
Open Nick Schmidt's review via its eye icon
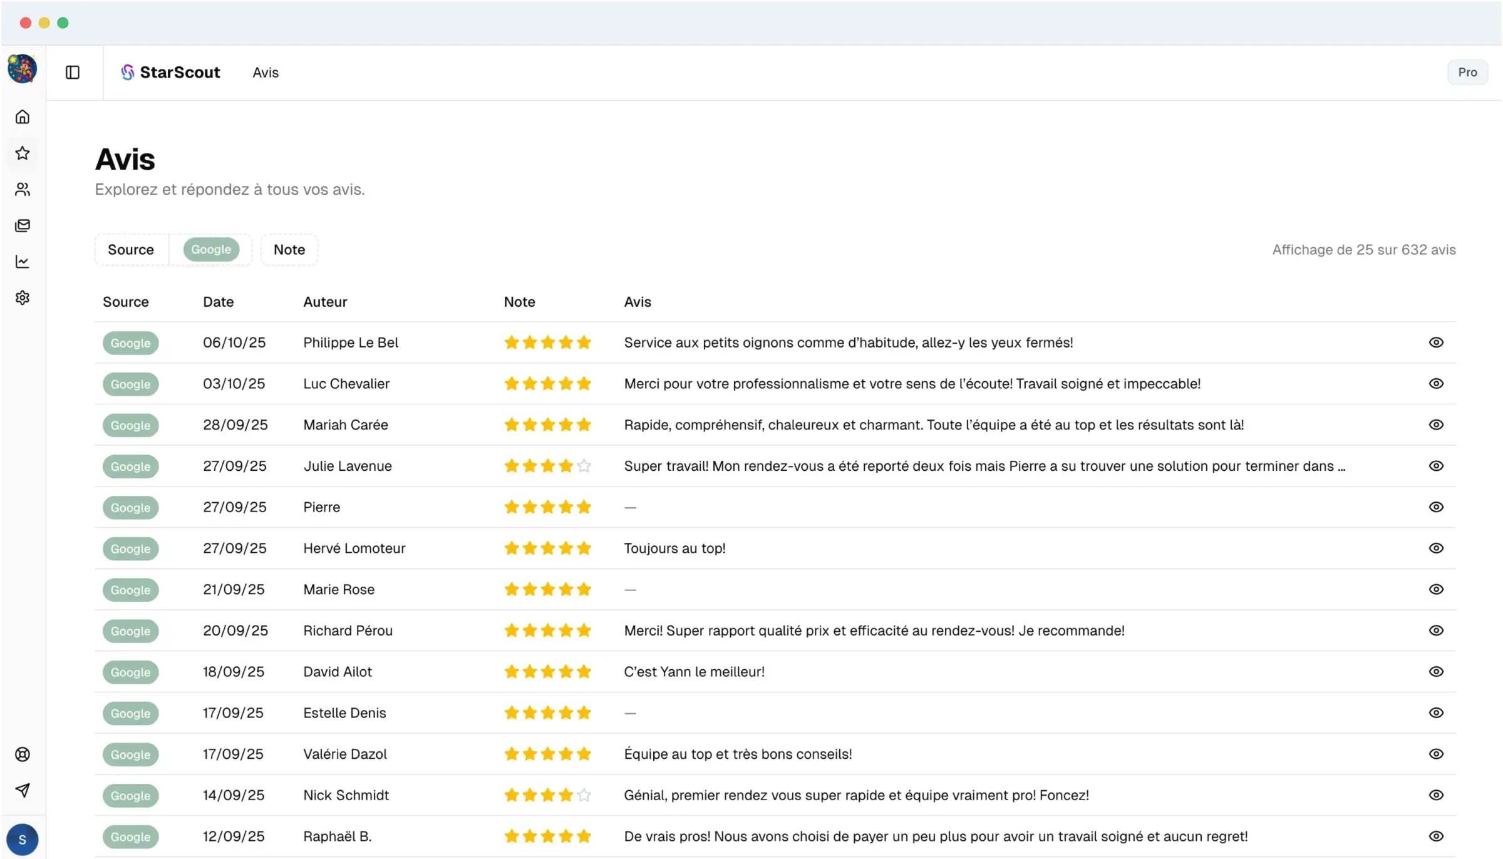[x=1436, y=795]
